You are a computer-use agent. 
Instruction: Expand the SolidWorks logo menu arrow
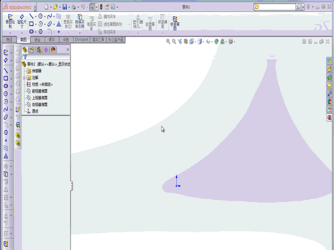(x=35, y=7)
